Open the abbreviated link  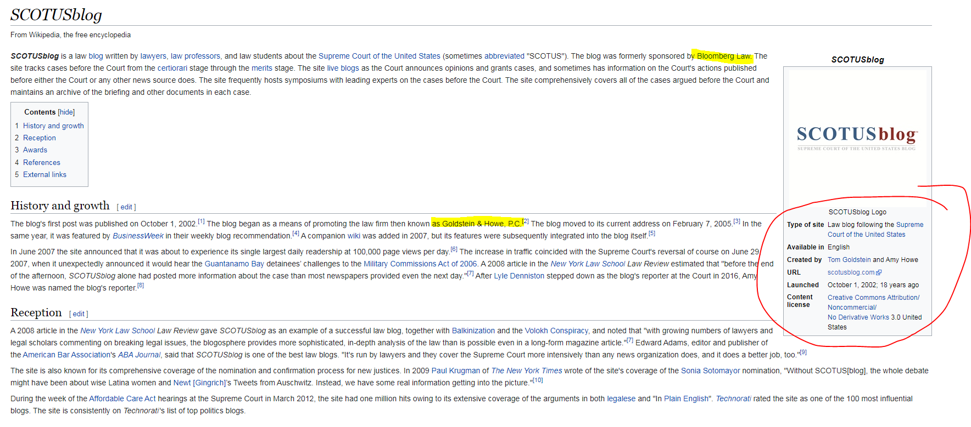(x=504, y=56)
